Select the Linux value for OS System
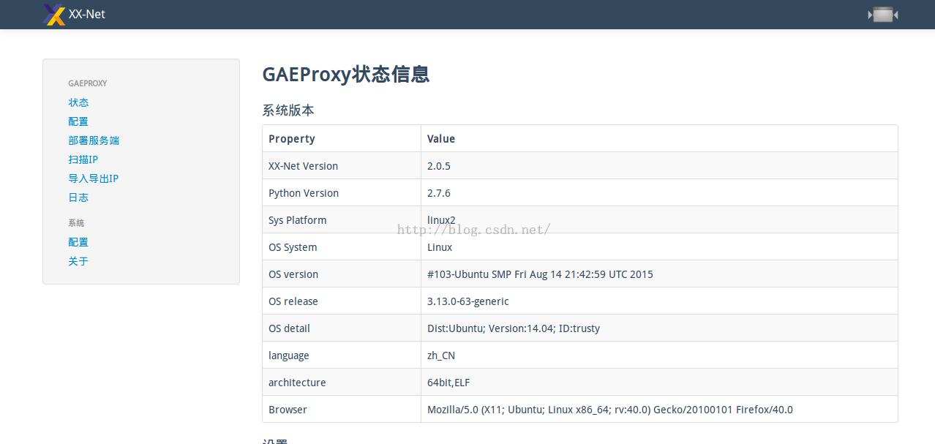This screenshot has width=935, height=444. click(659, 247)
